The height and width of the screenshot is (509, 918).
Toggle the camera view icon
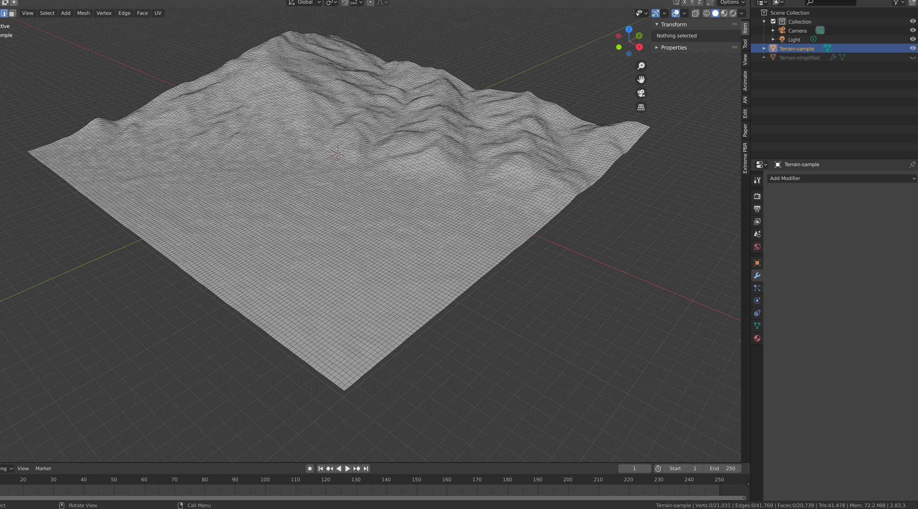641,93
